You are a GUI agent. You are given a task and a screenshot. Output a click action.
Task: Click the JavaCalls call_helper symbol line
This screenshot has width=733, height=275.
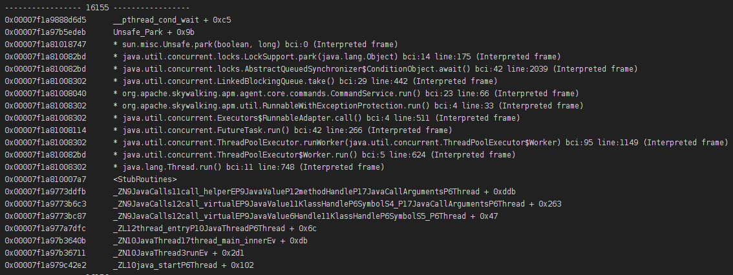[313, 191]
